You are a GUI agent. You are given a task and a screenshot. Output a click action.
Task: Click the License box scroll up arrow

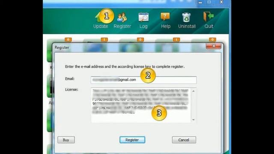pos(194,91)
